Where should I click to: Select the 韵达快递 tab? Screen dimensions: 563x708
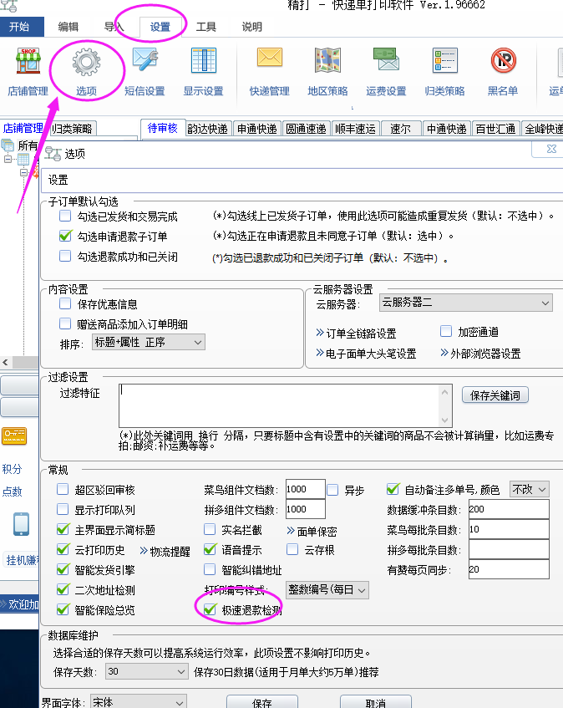pos(208,129)
